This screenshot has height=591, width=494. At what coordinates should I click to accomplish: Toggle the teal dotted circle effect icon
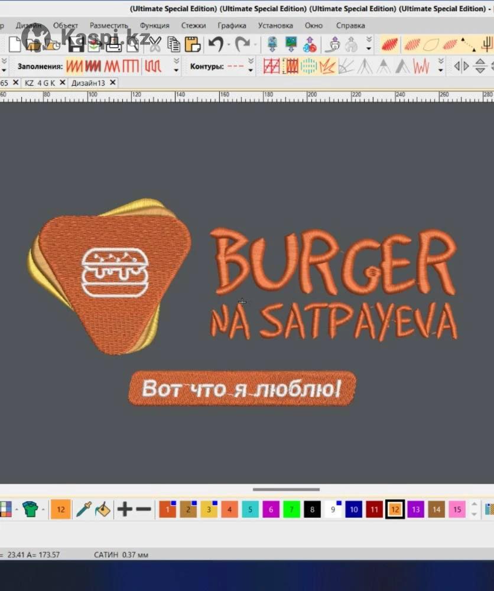[308, 66]
